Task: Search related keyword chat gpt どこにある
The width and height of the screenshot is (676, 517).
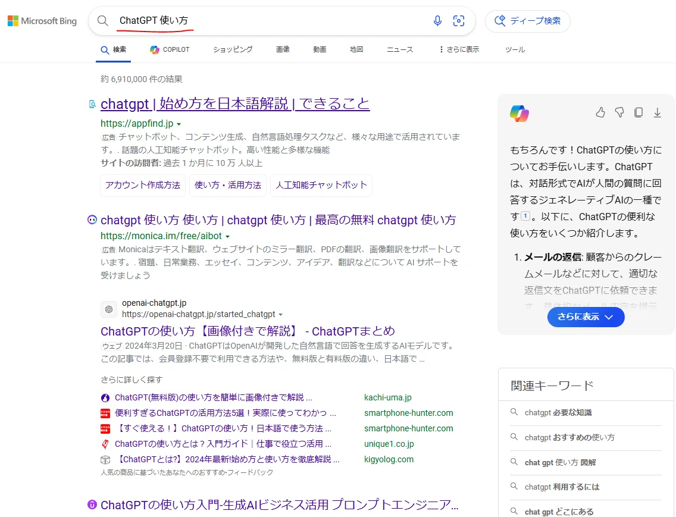Action: click(559, 512)
